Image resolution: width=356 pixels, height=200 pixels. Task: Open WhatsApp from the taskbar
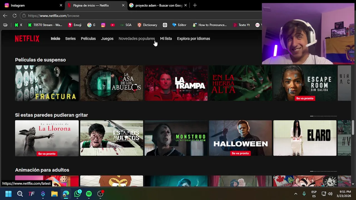pos(77,194)
